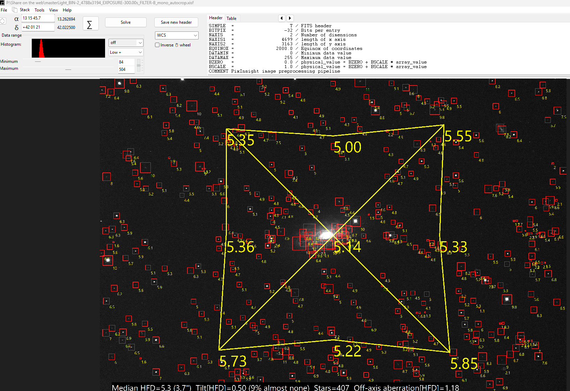
Task: Click Save new header button
Action: 176,22
